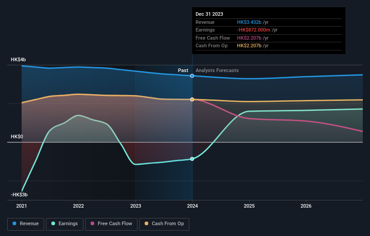Click the 'Cash From Op' row label in tooltip
Viewport: 370px width, 236px height.
tap(211, 46)
